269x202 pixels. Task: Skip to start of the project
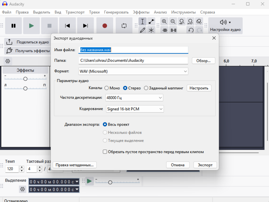pos(67,26)
